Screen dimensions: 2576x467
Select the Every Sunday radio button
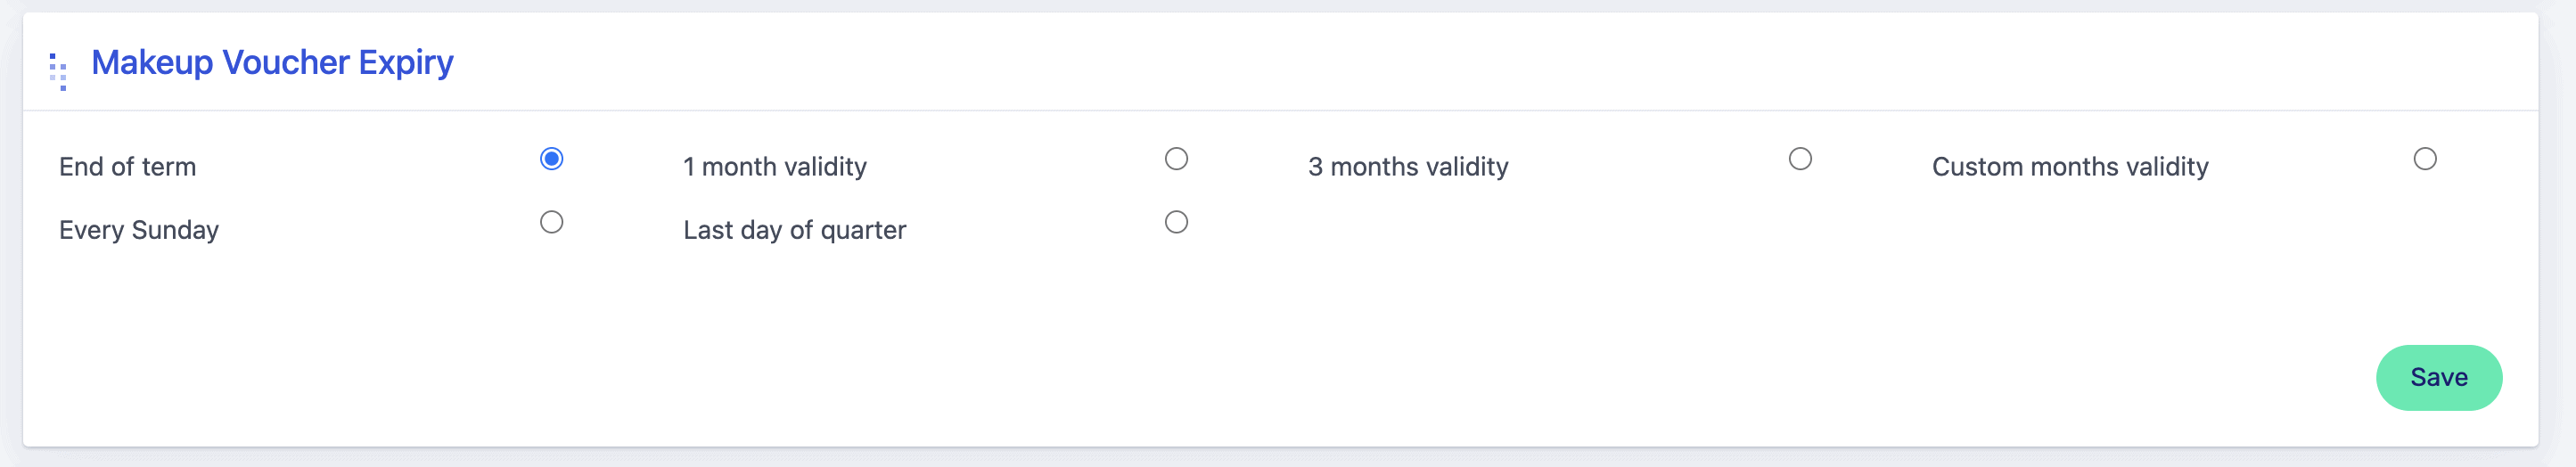pyautogui.click(x=551, y=222)
